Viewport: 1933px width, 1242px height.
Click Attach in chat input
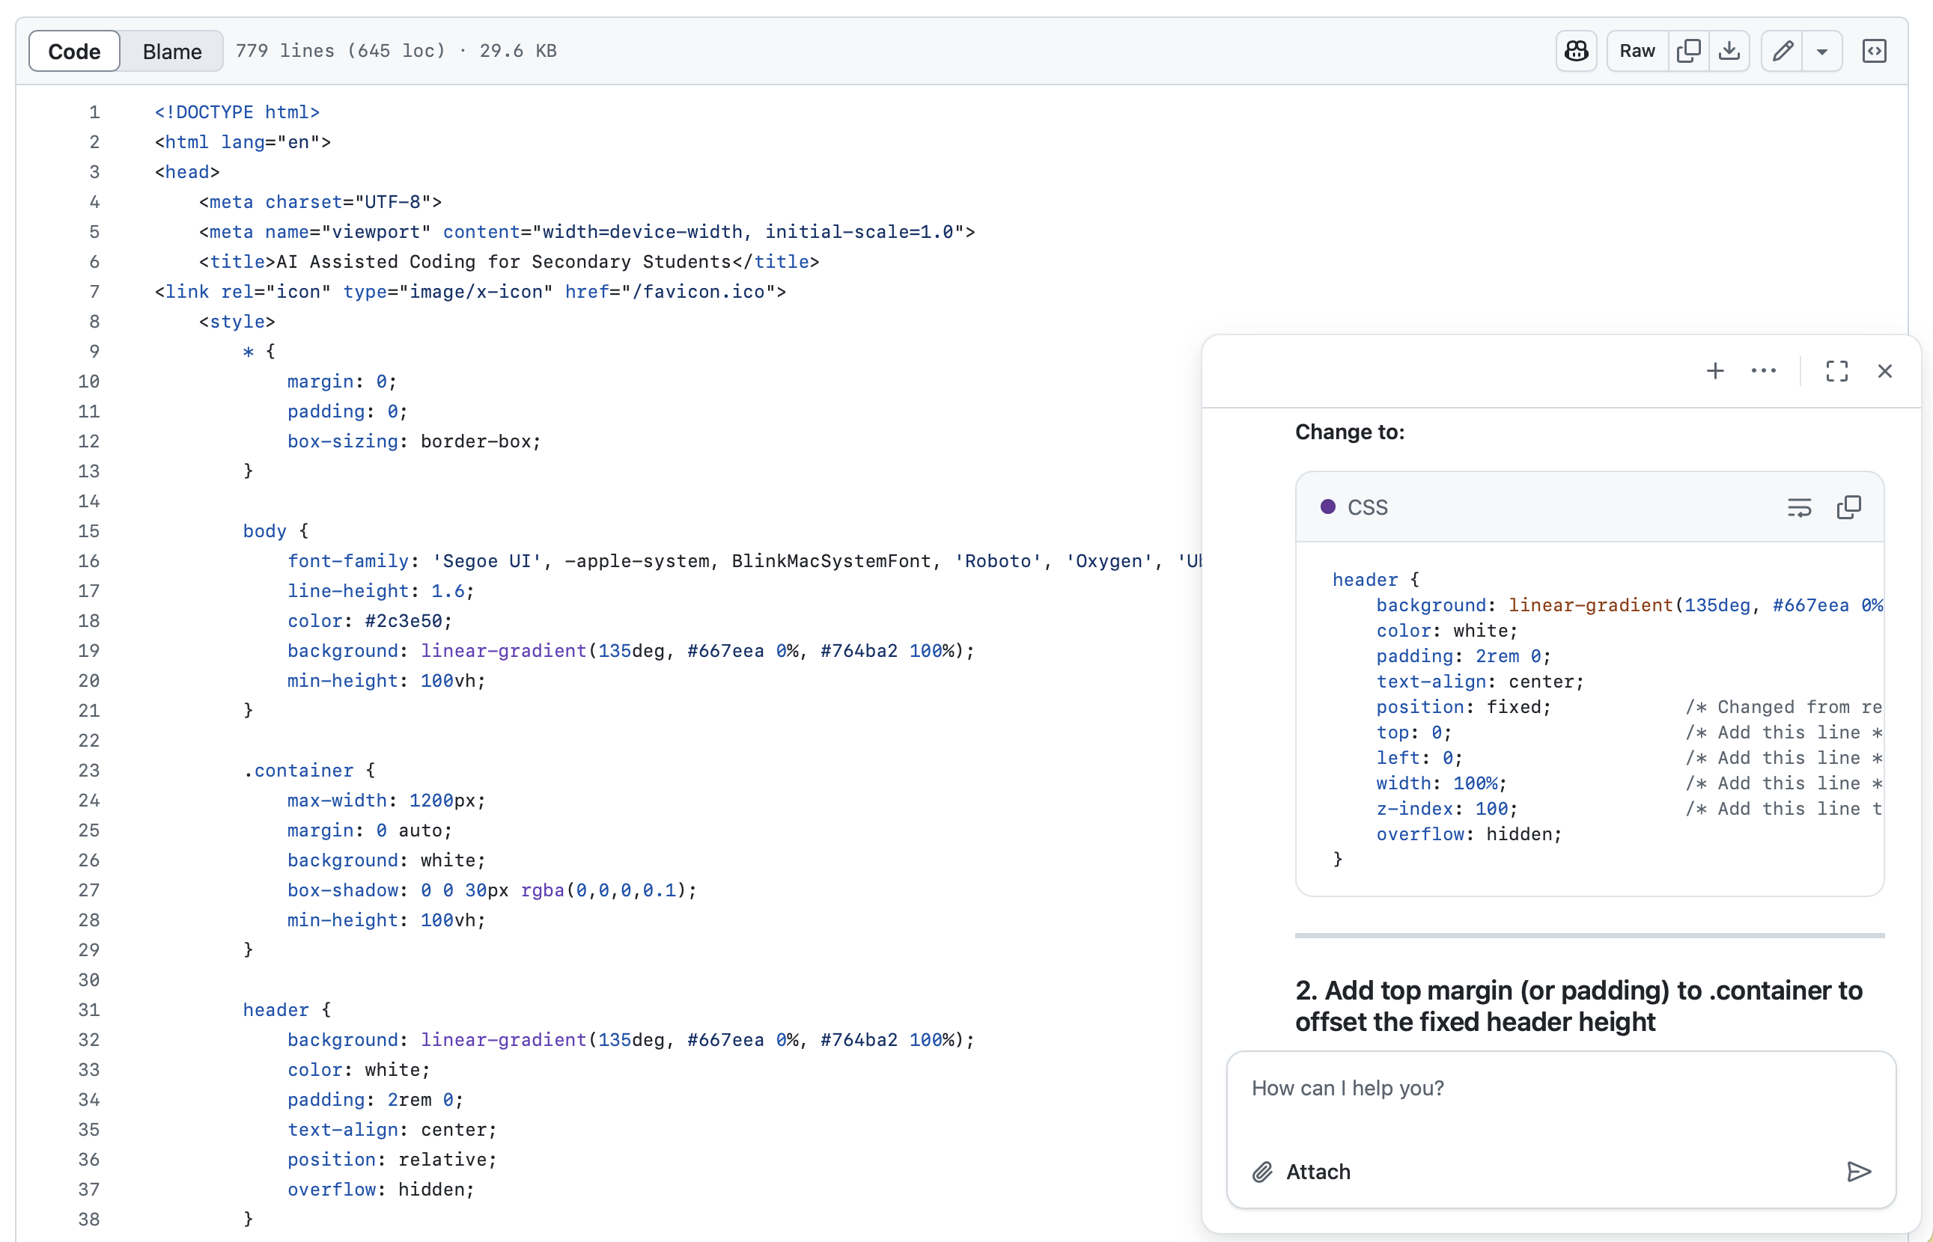point(1301,1171)
